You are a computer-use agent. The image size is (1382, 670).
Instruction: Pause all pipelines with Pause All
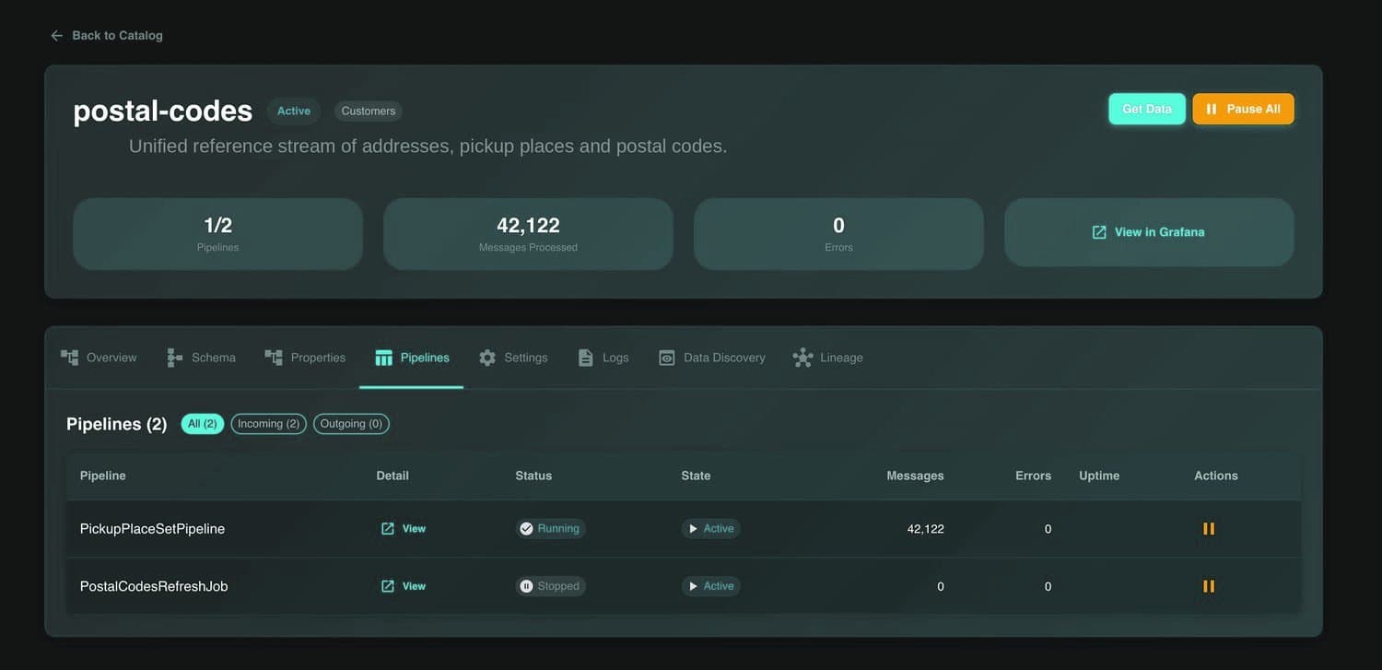pyautogui.click(x=1243, y=109)
